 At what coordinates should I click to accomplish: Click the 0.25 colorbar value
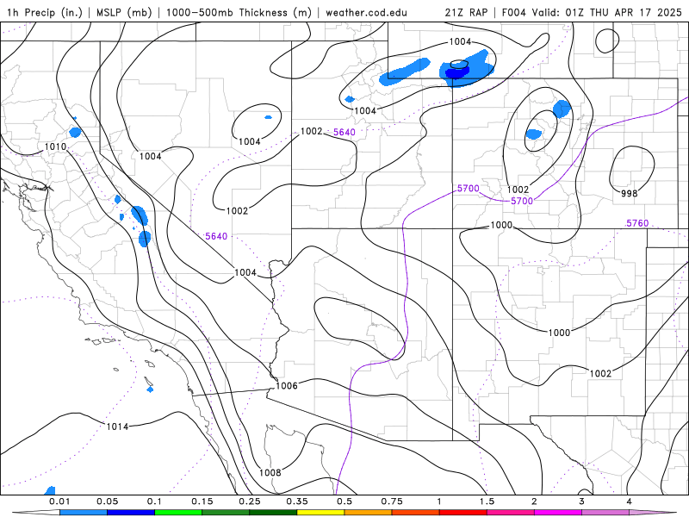pyautogui.click(x=250, y=501)
